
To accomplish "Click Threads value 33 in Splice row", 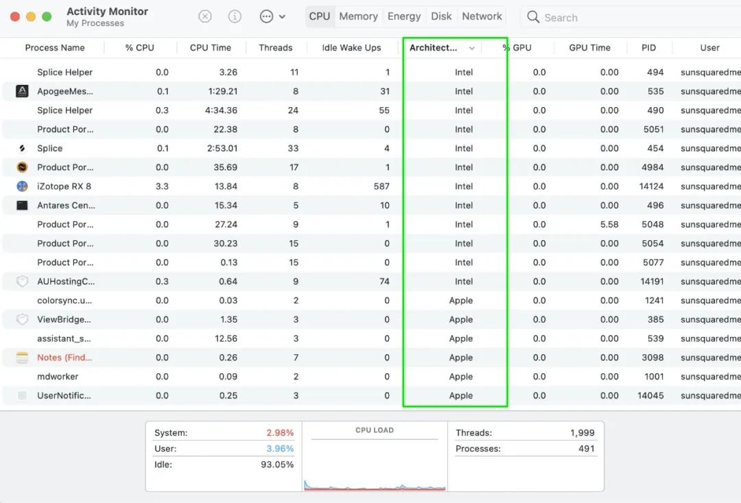I will tap(293, 148).
